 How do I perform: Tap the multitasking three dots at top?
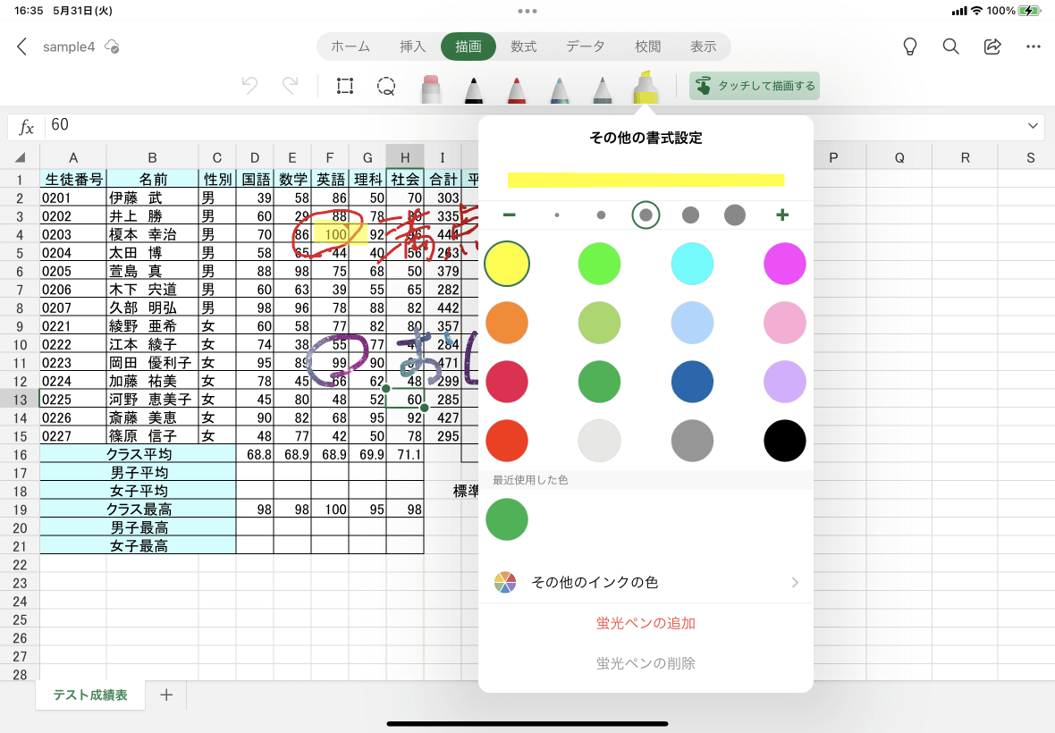click(x=527, y=11)
